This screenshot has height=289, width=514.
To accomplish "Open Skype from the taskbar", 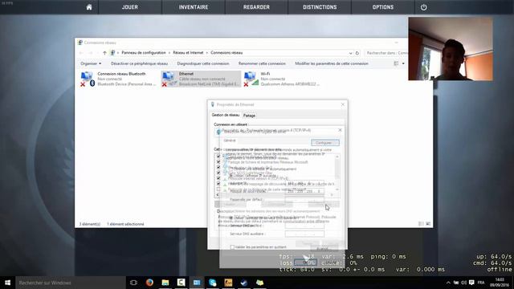I will (212, 283).
